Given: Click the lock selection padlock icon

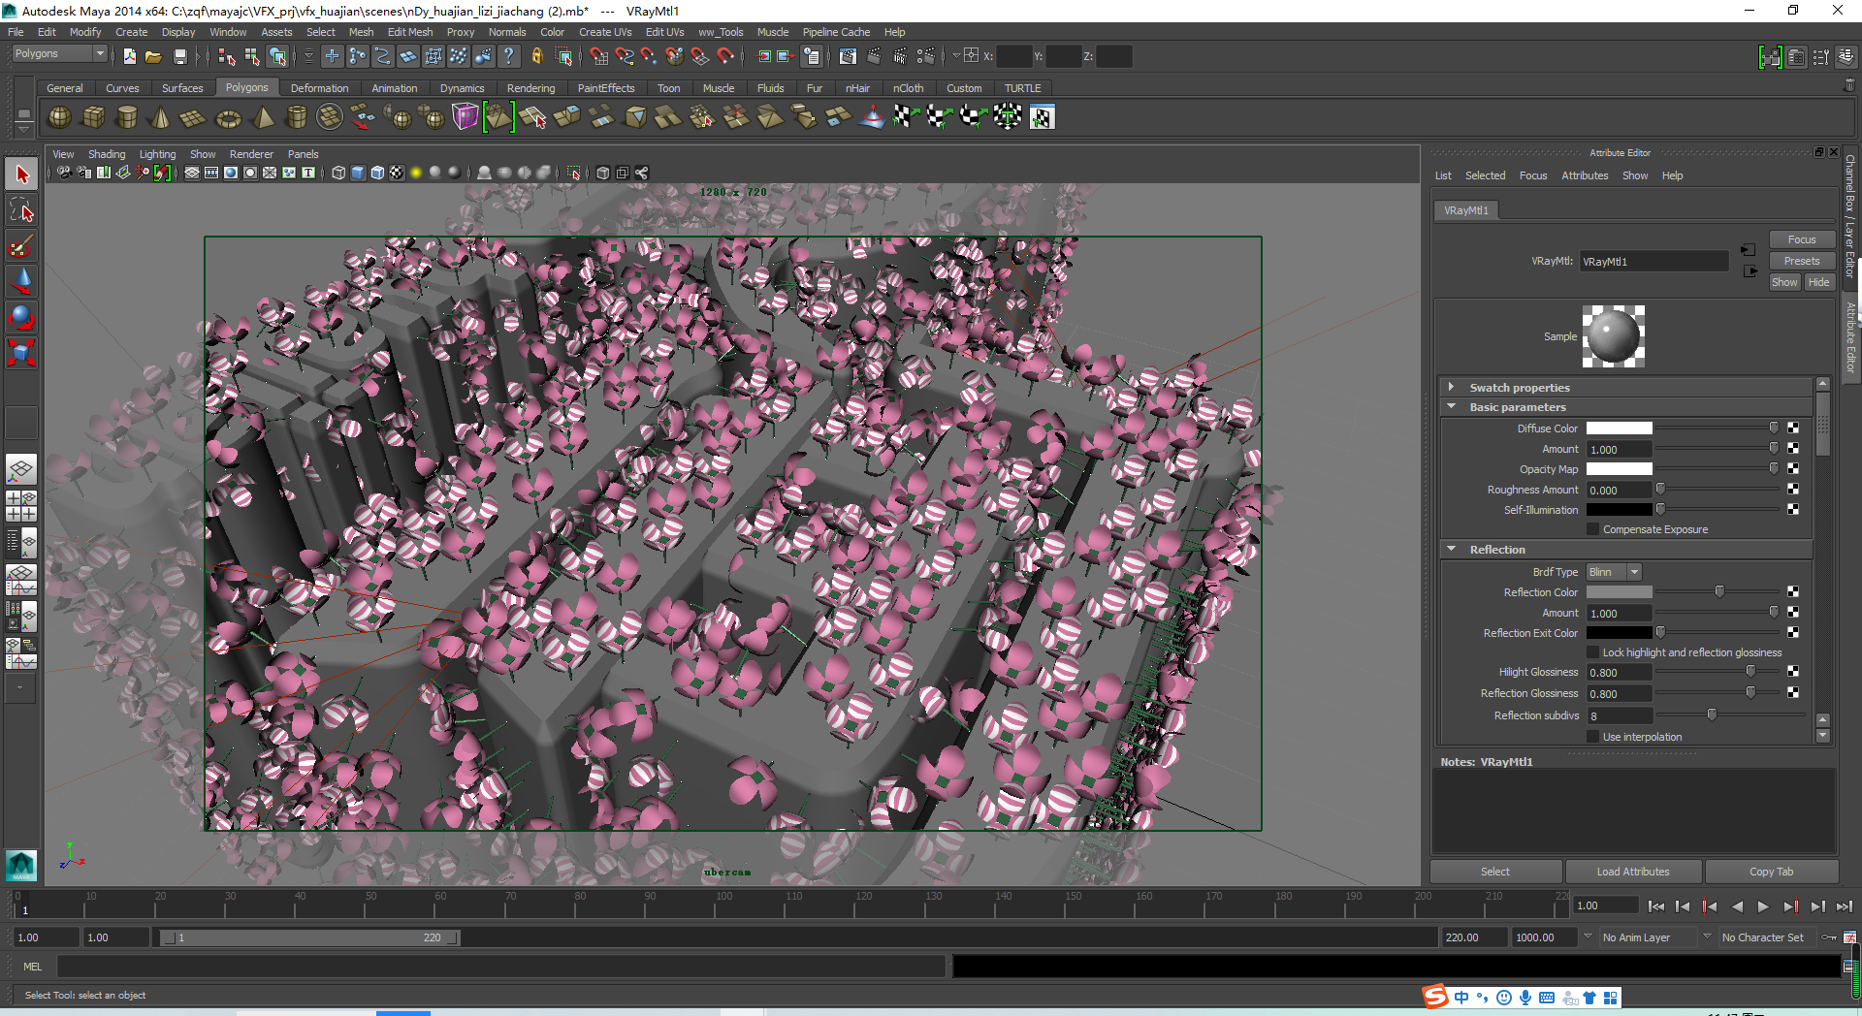Looking at the screenshot, I should pos(536,56).
